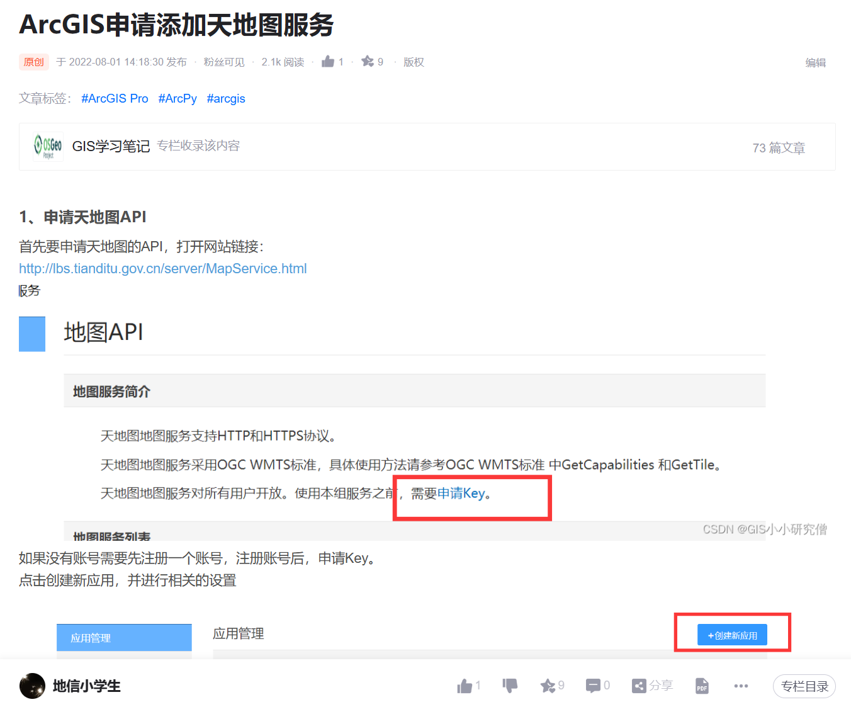Click the 专栏目录 button
Screen dimensions: 851x702
[804, 686]
